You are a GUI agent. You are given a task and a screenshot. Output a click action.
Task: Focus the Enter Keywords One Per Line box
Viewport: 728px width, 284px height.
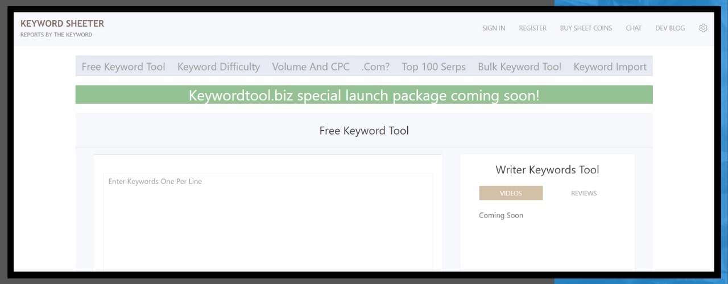pyautogui.click(x=267, y=222)
